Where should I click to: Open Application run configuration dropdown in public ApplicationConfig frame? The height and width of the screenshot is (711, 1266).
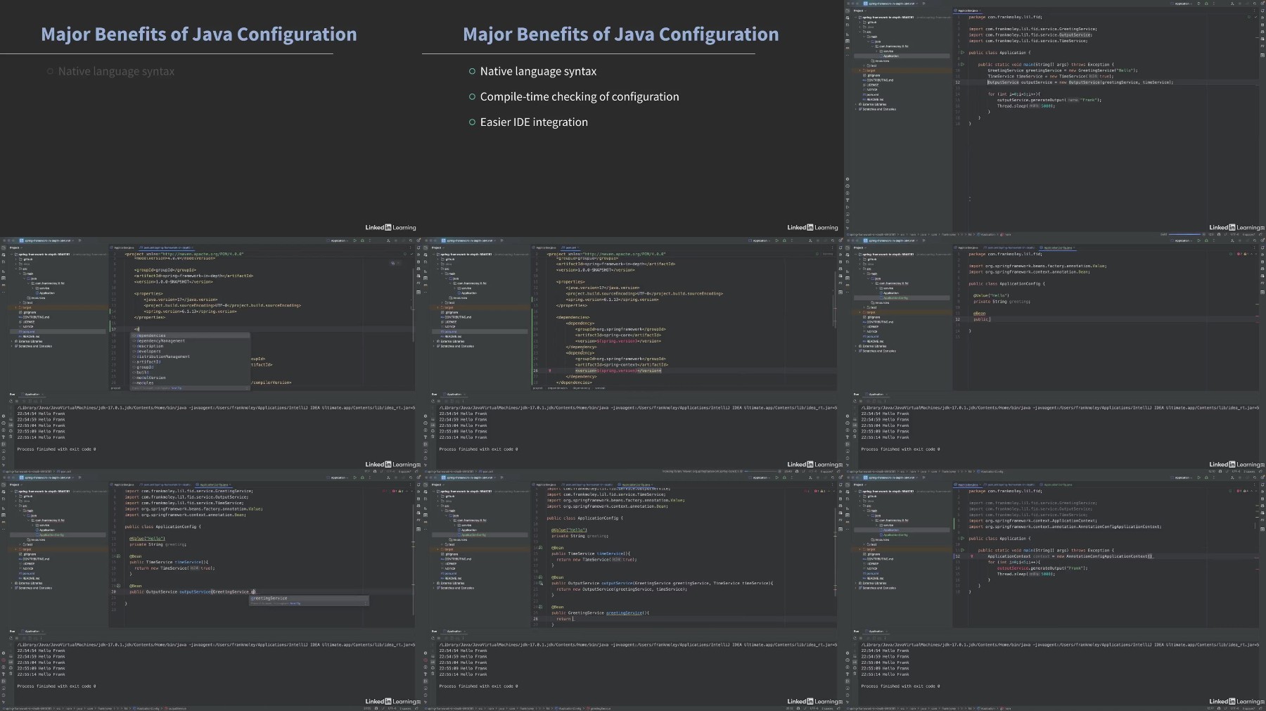pos(1183,241)
